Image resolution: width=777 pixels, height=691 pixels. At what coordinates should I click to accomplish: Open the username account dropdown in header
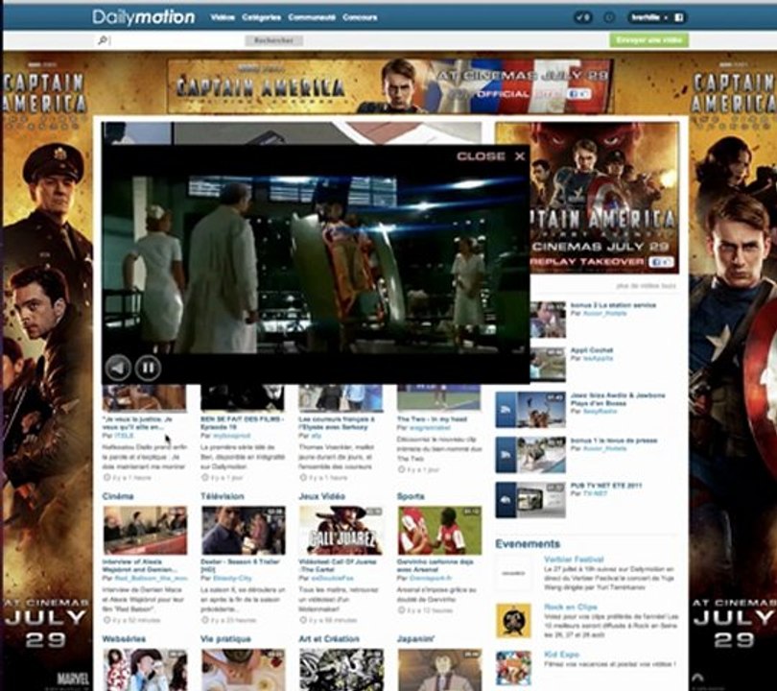pos(649,17)
